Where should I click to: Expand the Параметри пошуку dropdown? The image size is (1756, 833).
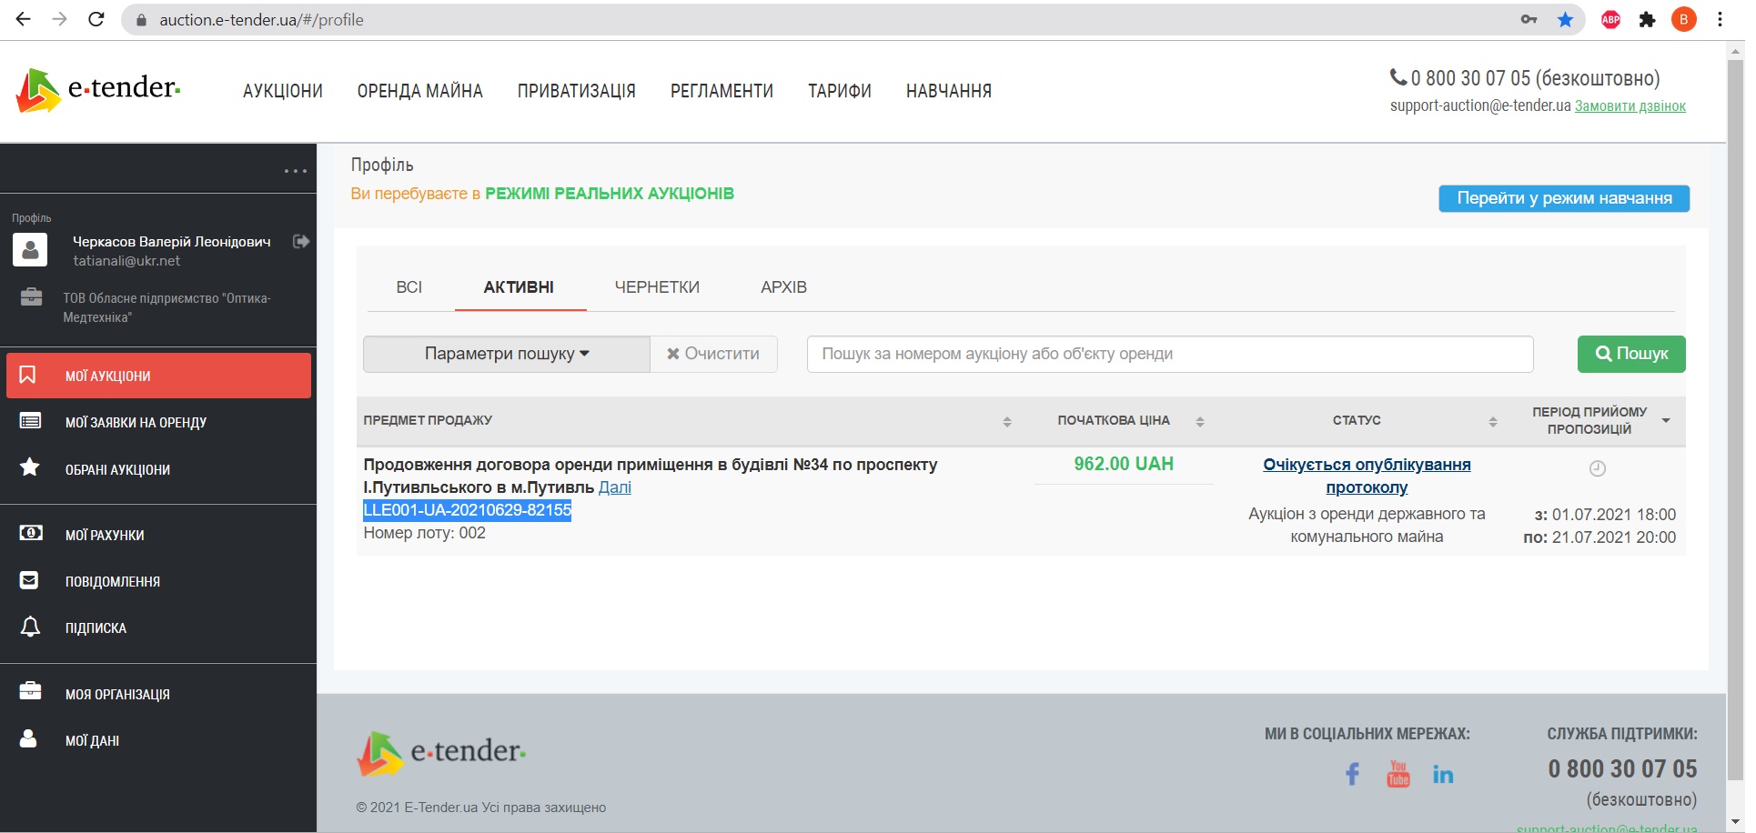click(506, 354)
